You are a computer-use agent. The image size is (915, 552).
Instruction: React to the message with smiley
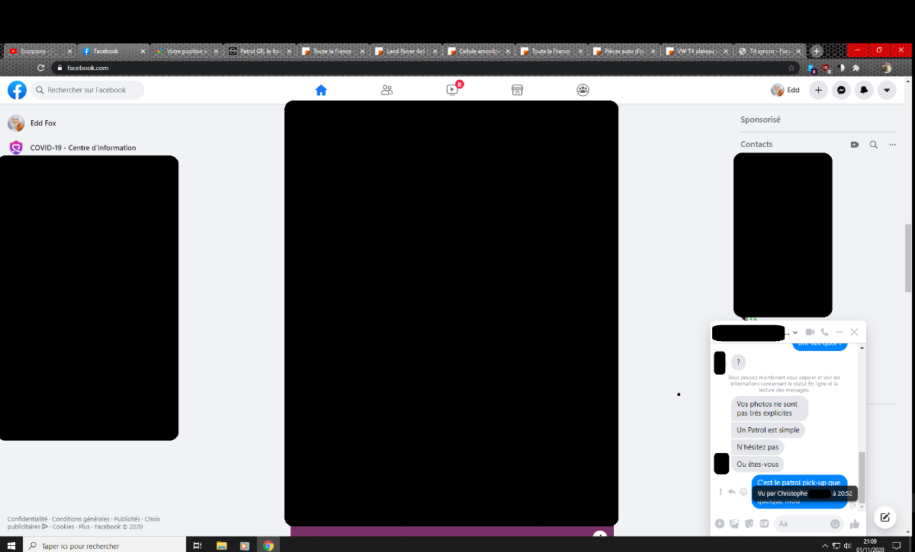point(743,492)
